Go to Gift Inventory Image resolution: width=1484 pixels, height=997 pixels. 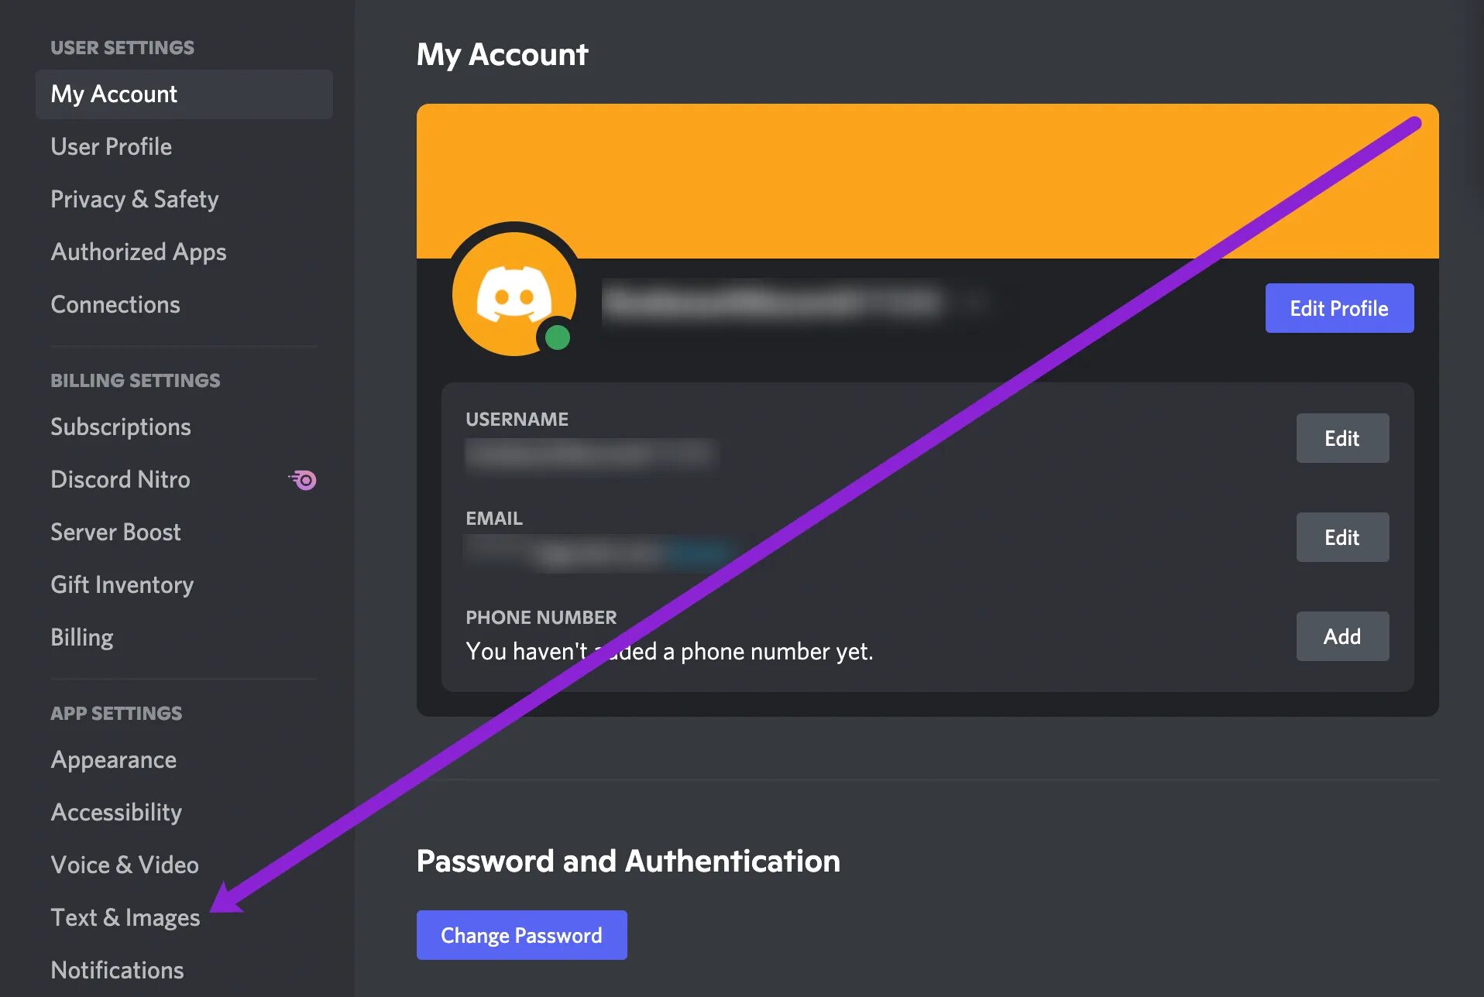point(122,585)
